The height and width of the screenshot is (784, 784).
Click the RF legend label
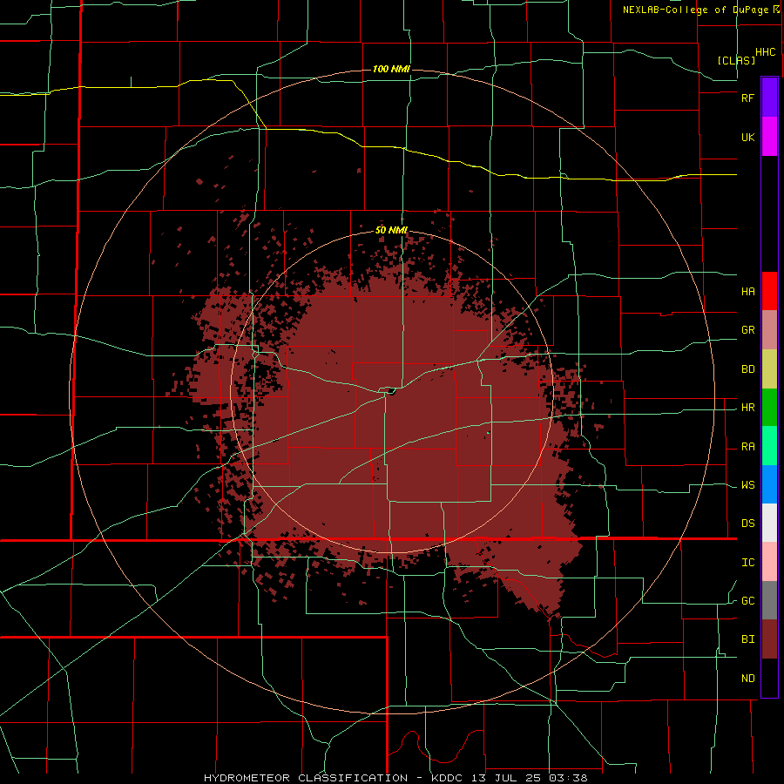748,98
